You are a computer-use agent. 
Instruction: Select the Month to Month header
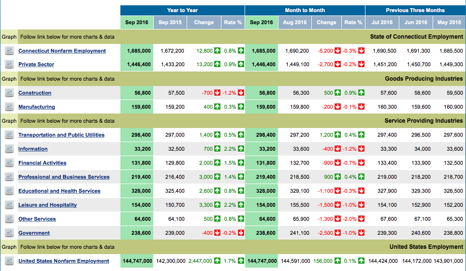(305, 10)
